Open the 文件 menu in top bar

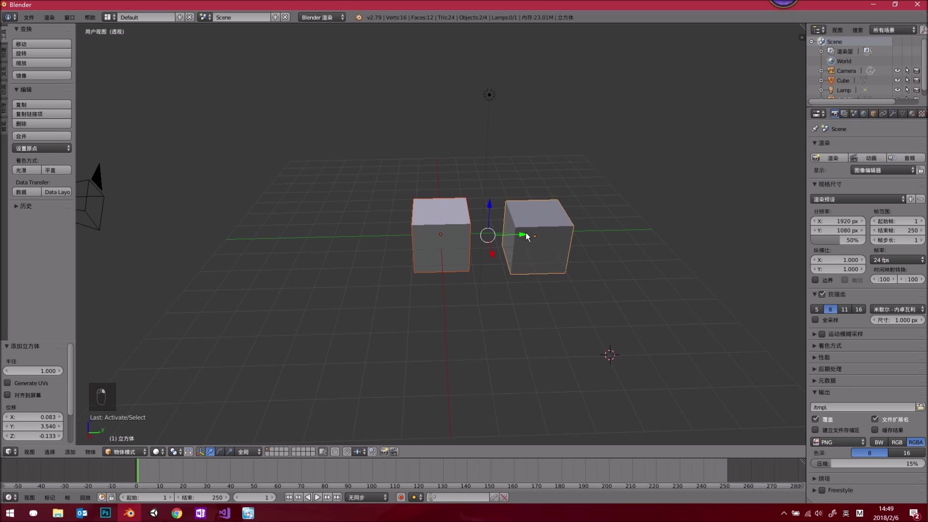(28, 17)
